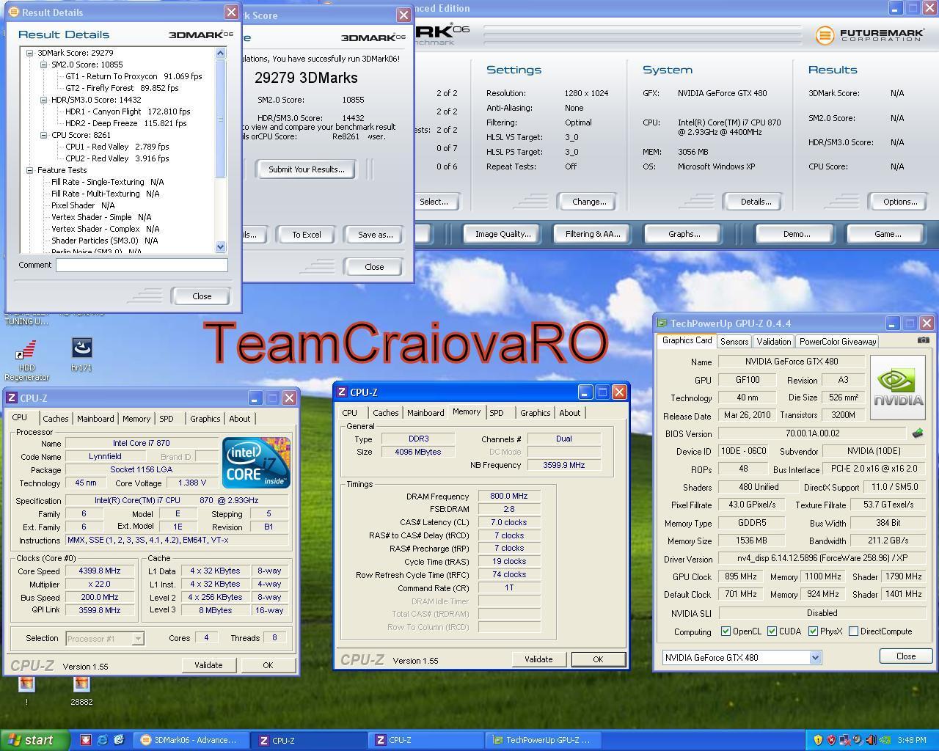Select the HDR1 - Canyon Flight row
Viewport: 939px width, 751px height.
(128, 111)
